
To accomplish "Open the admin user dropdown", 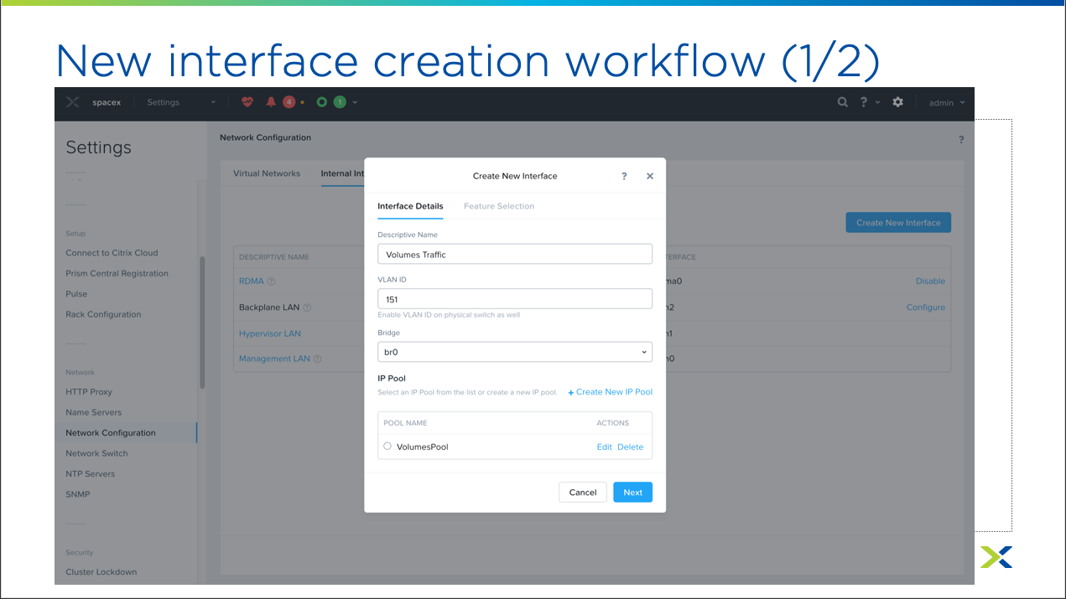I will [946, 103].
